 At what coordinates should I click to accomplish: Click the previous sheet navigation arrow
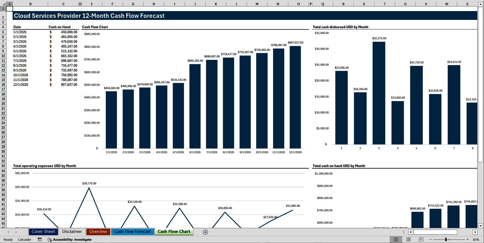(8, 232)
